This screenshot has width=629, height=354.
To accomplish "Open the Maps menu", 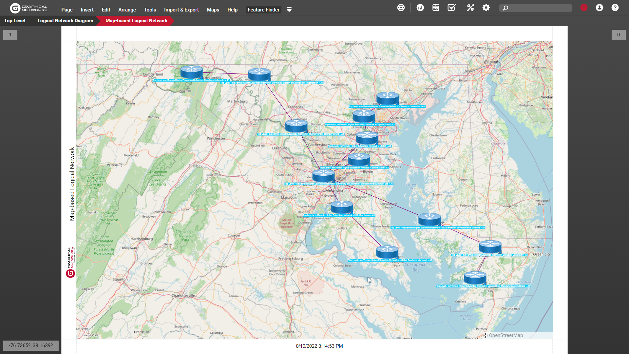I will pyautogui.click(x=213, y=10).
